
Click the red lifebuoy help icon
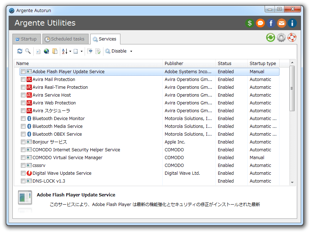point(292,37)
